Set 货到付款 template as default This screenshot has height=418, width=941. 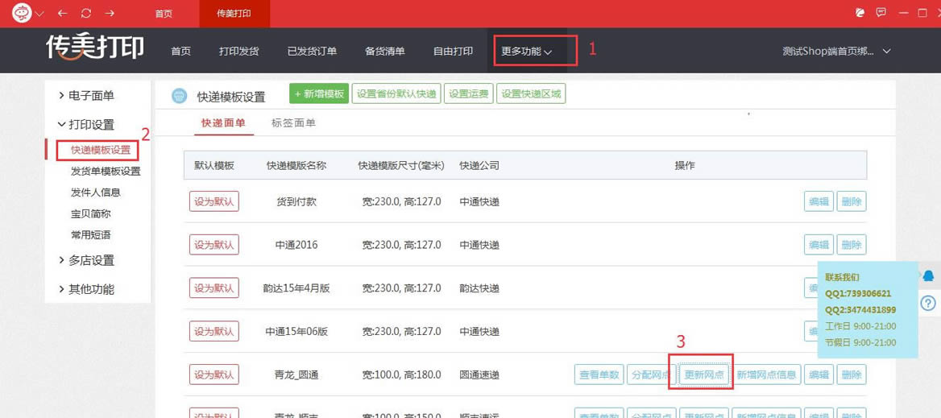pyautogui.click(x=214, y=201)
